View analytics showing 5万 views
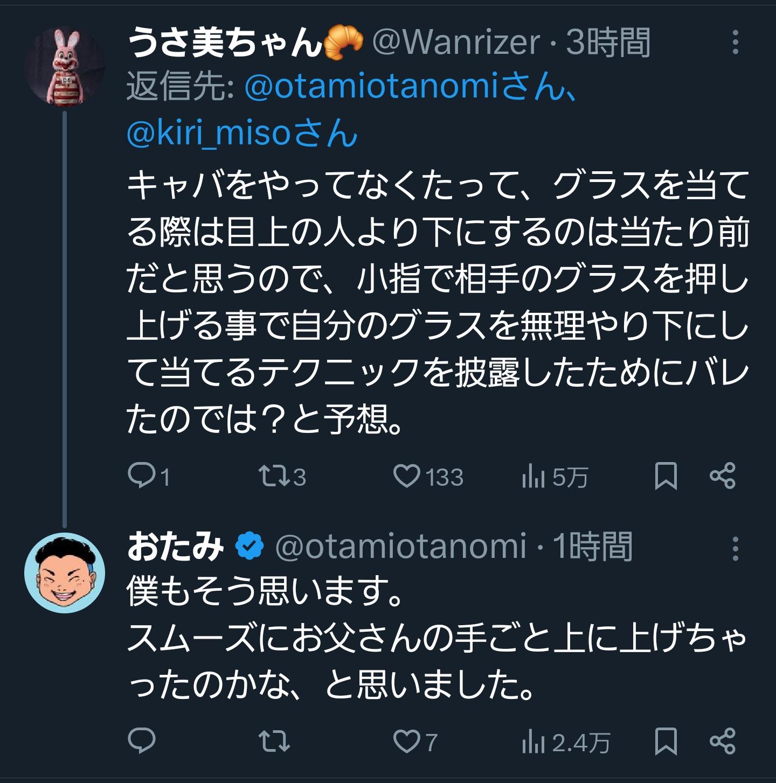 (533, 477)
